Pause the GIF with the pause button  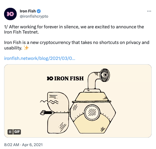coord(10,132)
